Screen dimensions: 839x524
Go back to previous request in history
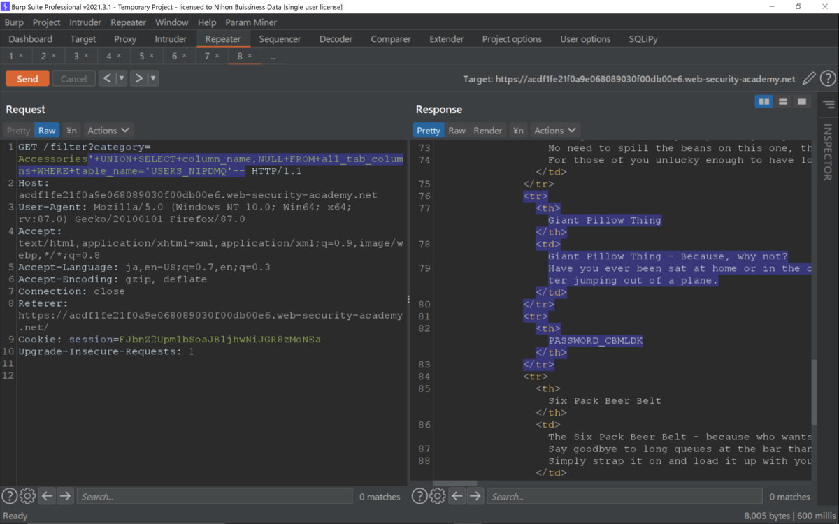tap(107, 78)
